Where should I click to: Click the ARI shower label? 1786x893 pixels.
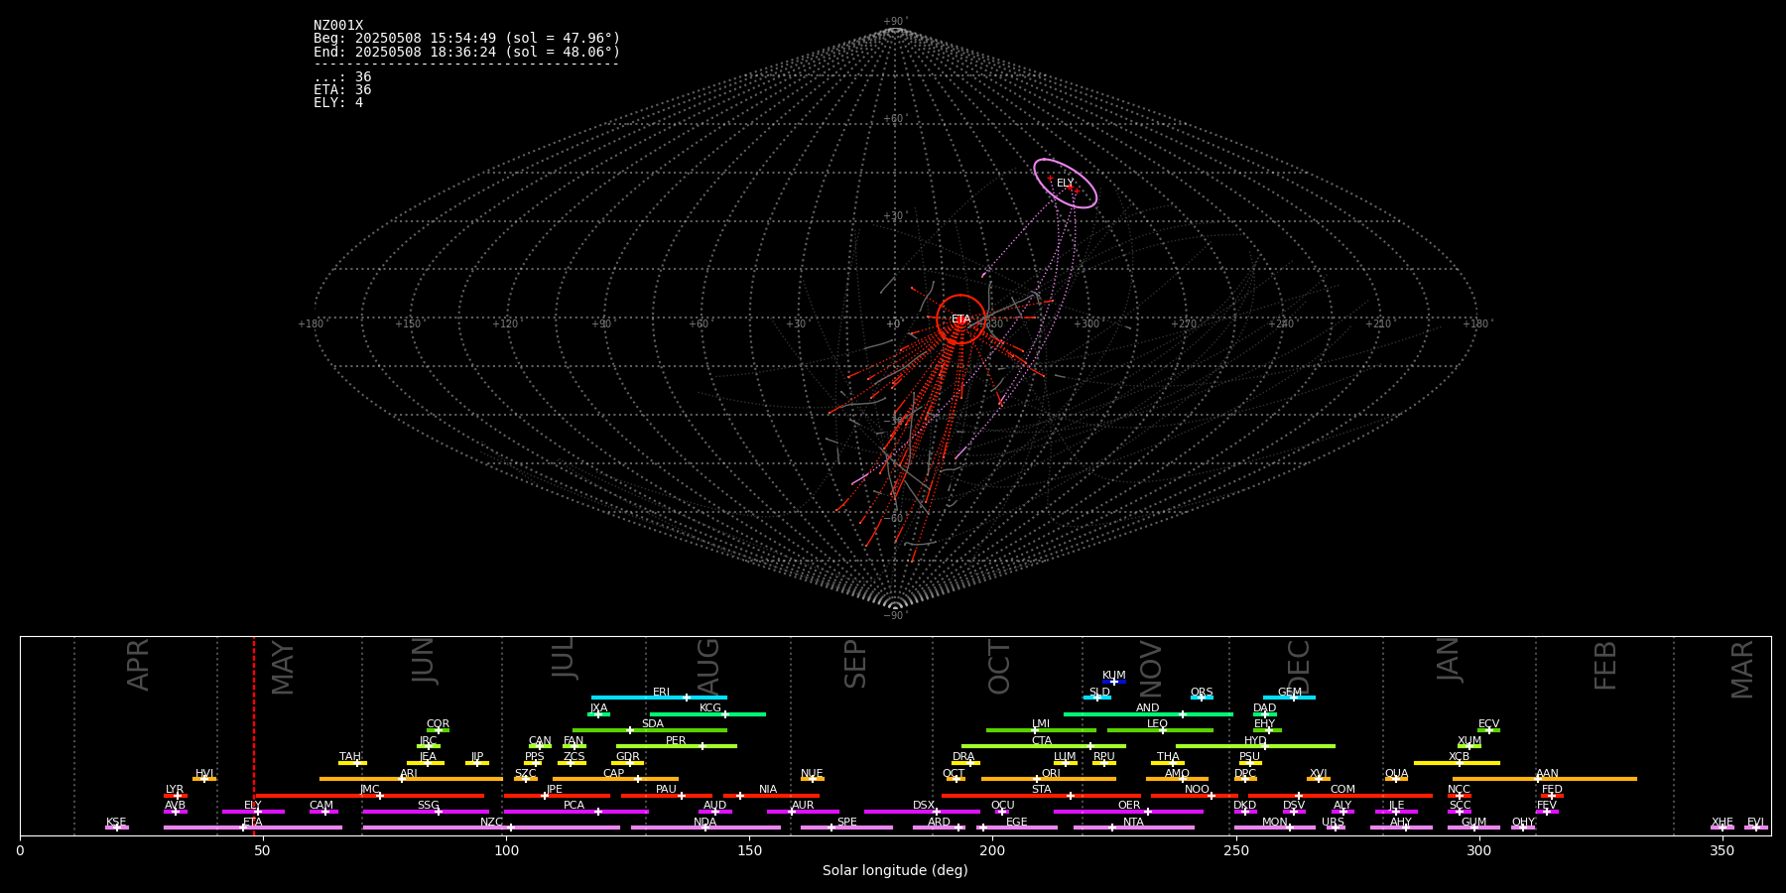point(409,774)
